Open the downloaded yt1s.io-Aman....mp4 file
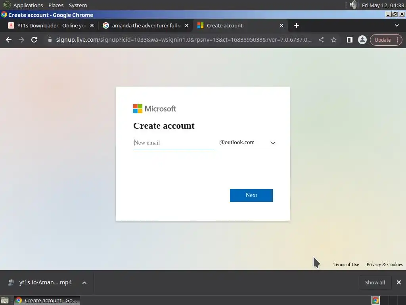This screenshot has height=305, width=406. tap(45, 282)
